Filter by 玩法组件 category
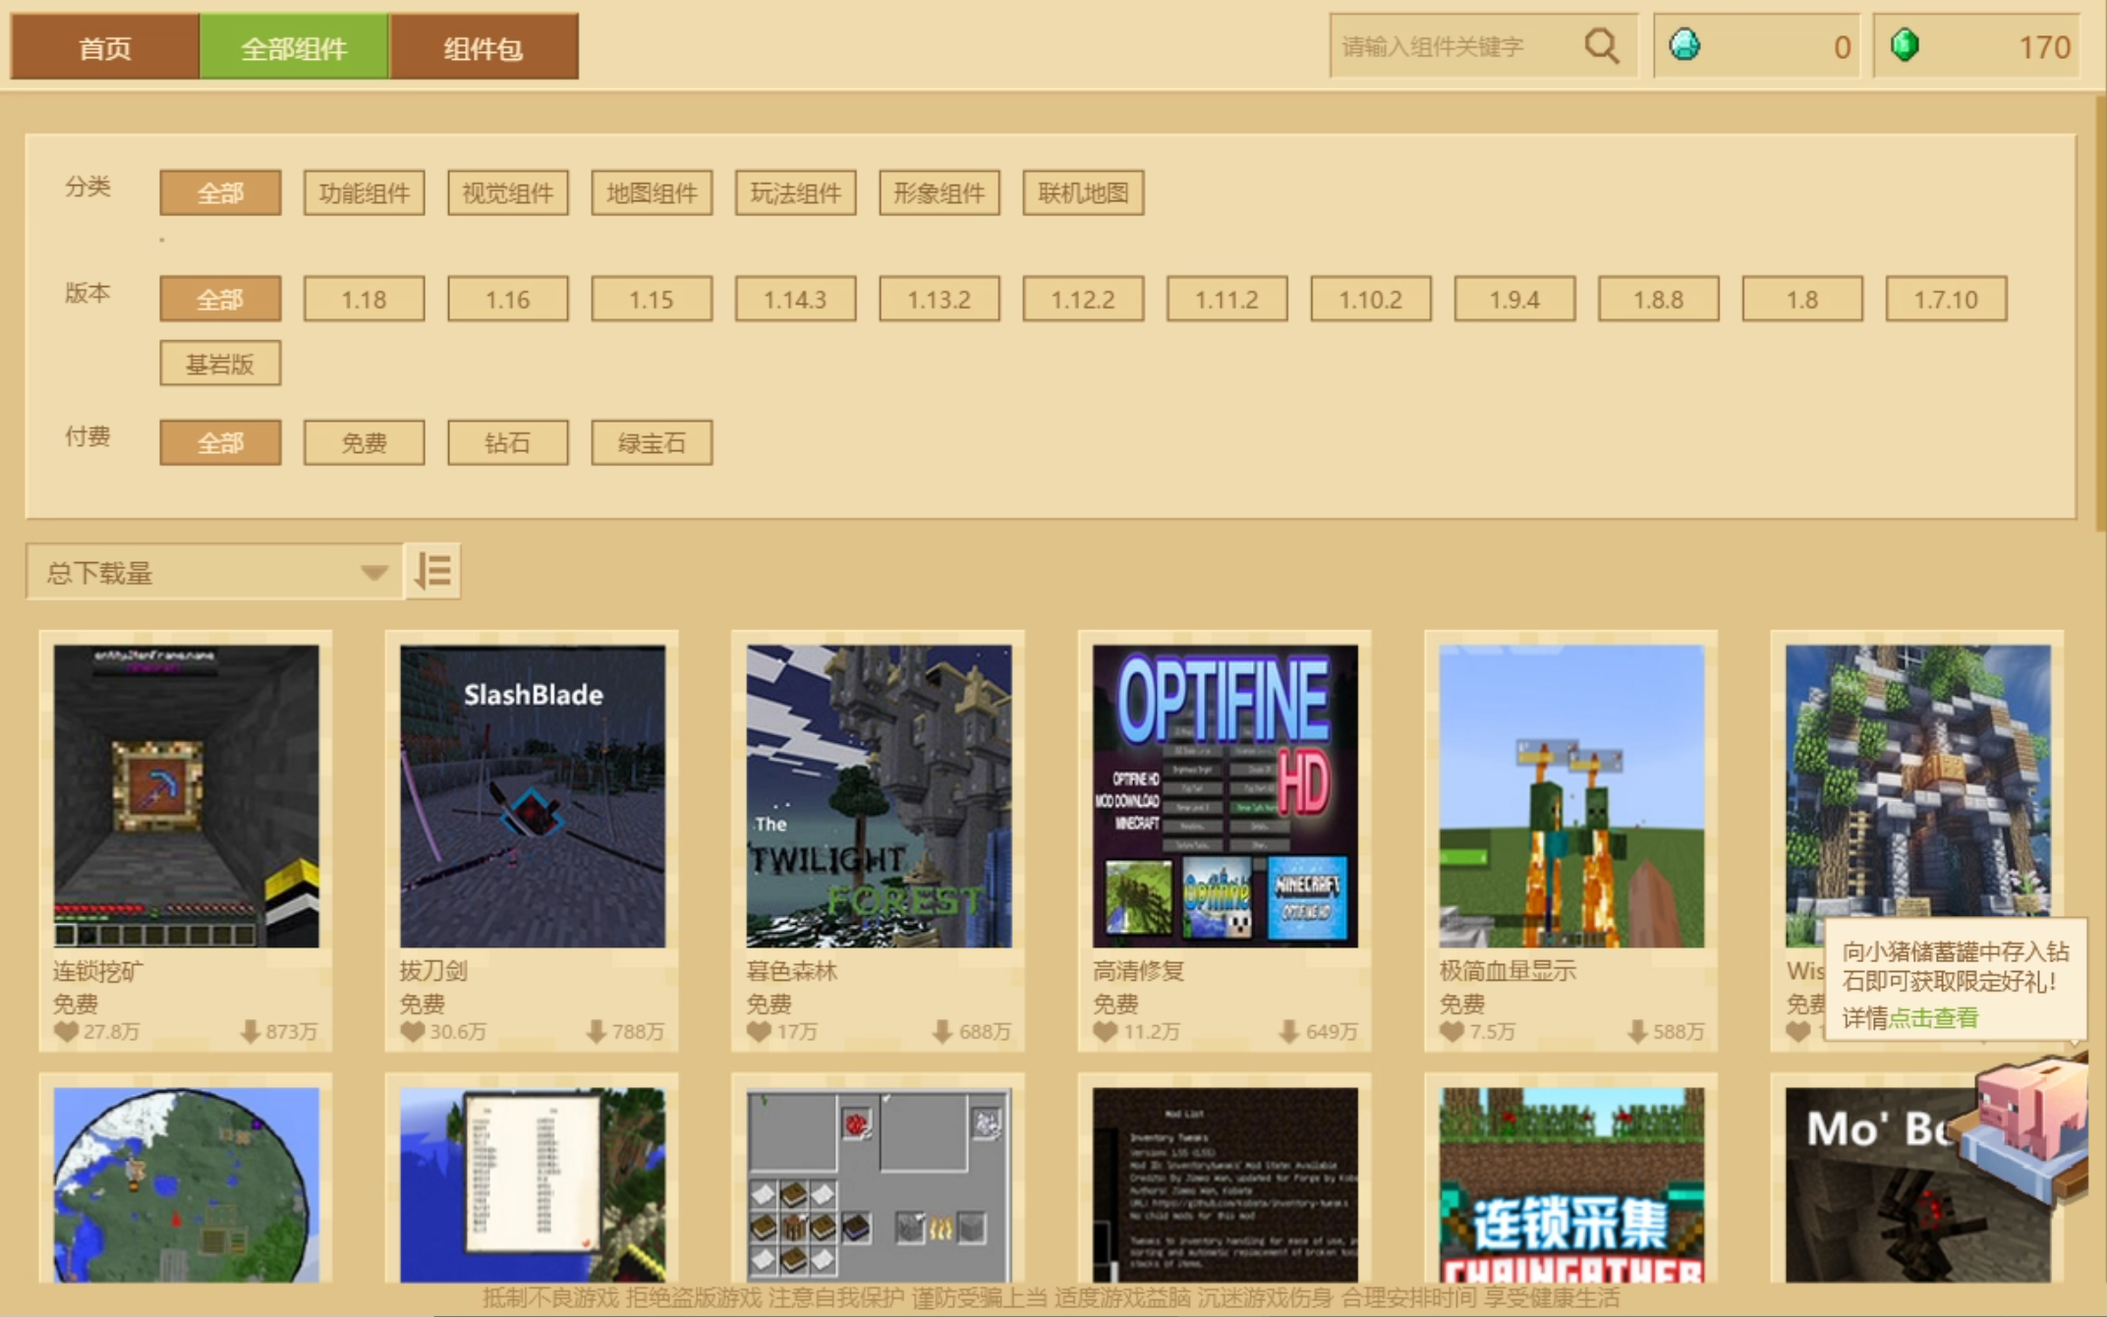Screen dimensions: 2107x1317 click(795, 193)
